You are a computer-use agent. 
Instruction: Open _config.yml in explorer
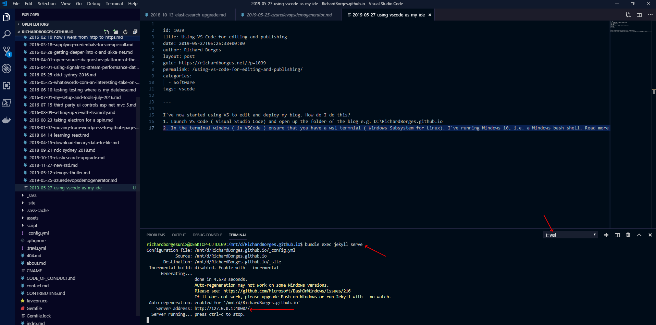(38, 233)
